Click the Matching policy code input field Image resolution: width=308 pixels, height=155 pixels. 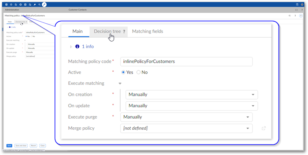point(186,62)
